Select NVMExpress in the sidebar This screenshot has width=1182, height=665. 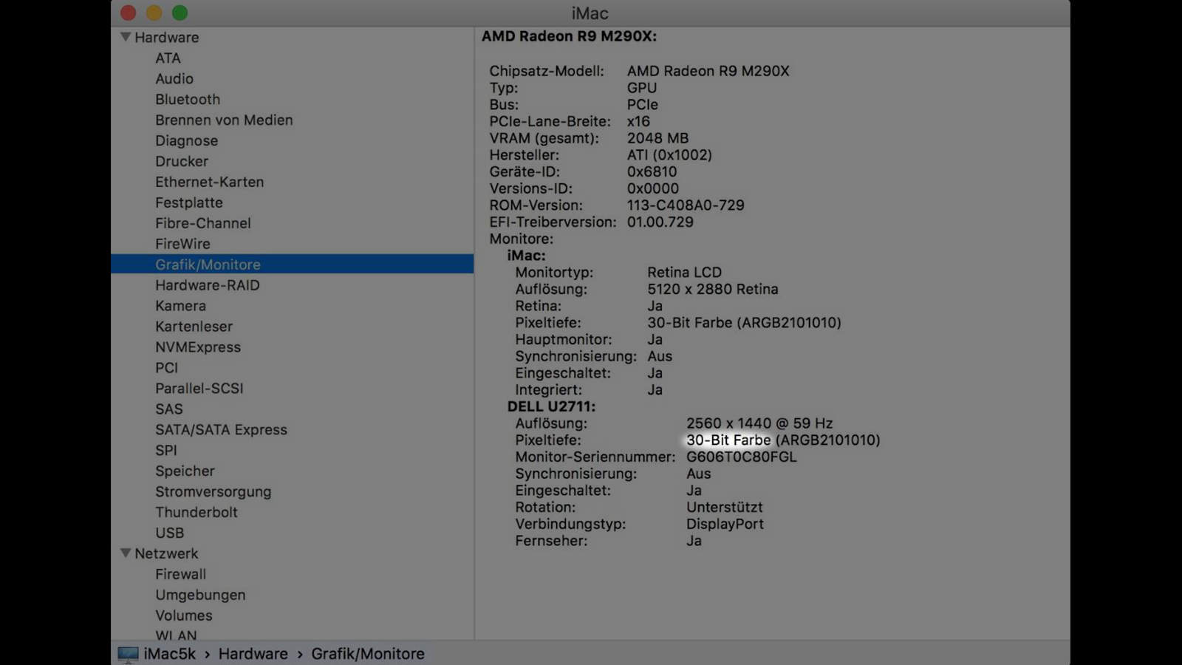coord(198,347)
